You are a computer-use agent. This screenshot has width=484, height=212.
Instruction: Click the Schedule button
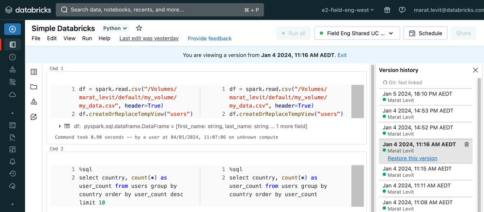pyautogui.click(x=425, y=33)
